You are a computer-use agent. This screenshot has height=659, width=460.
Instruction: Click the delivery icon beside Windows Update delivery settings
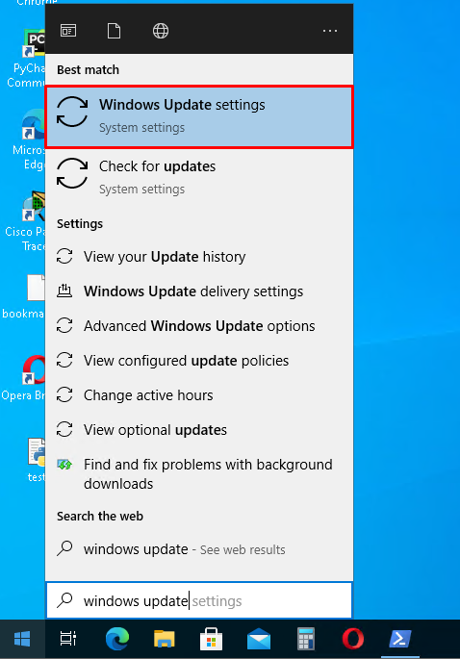64,291
